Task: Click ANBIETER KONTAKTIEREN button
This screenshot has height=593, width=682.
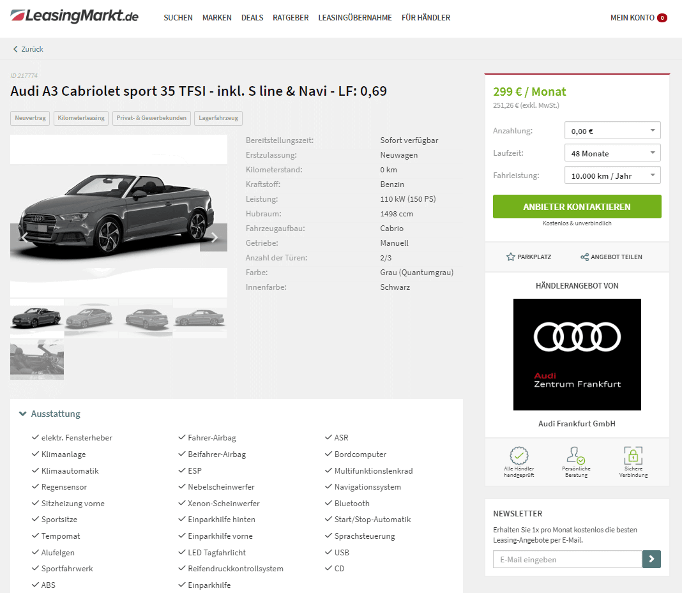Action: pos(577,207)
